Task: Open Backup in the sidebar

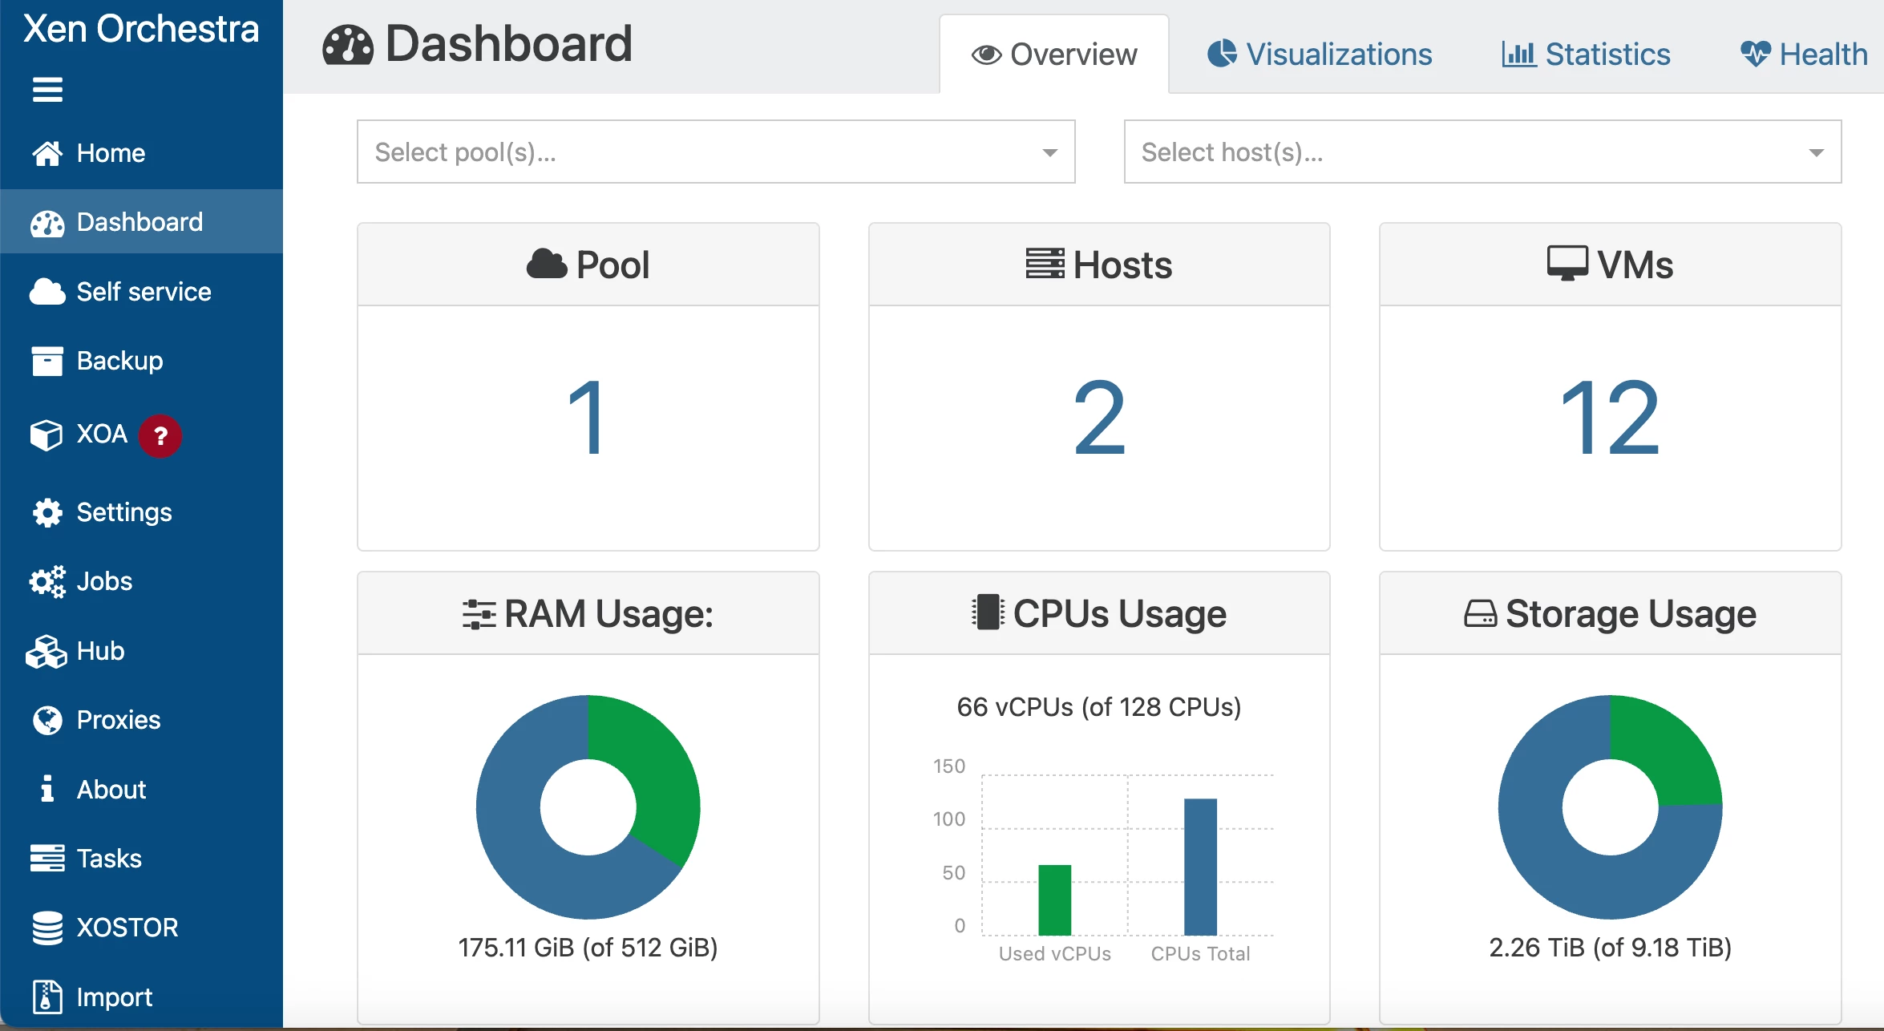Action: coord(141,361)
